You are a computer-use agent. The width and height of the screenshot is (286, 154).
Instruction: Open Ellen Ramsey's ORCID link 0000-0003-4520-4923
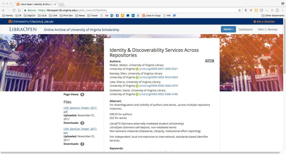[158, 77]
